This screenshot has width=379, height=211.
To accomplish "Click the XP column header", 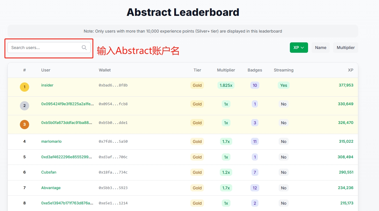I will 350,70.
